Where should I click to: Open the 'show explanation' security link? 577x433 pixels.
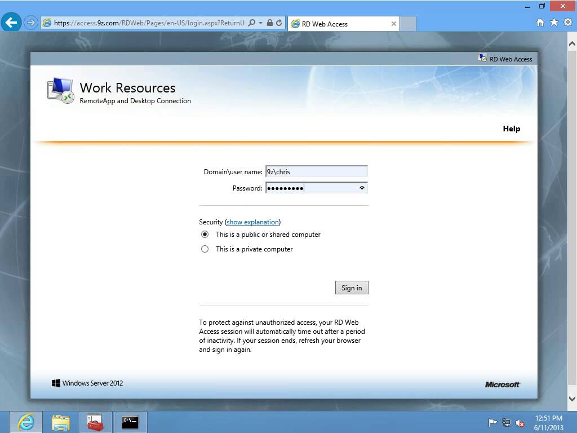[x=252, y=222]
